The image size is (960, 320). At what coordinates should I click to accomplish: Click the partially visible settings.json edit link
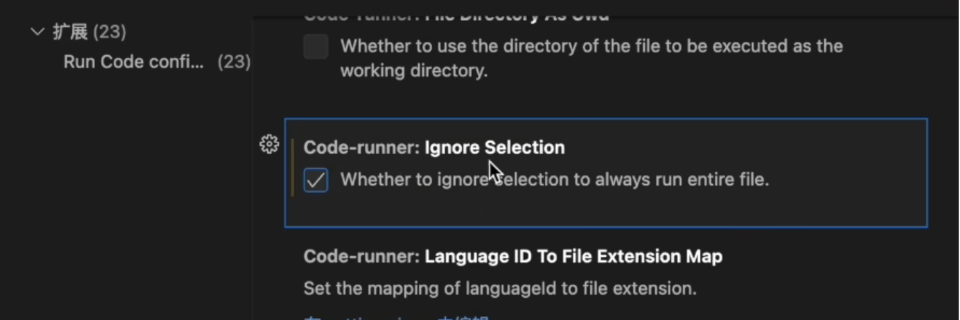coord(397,317)
